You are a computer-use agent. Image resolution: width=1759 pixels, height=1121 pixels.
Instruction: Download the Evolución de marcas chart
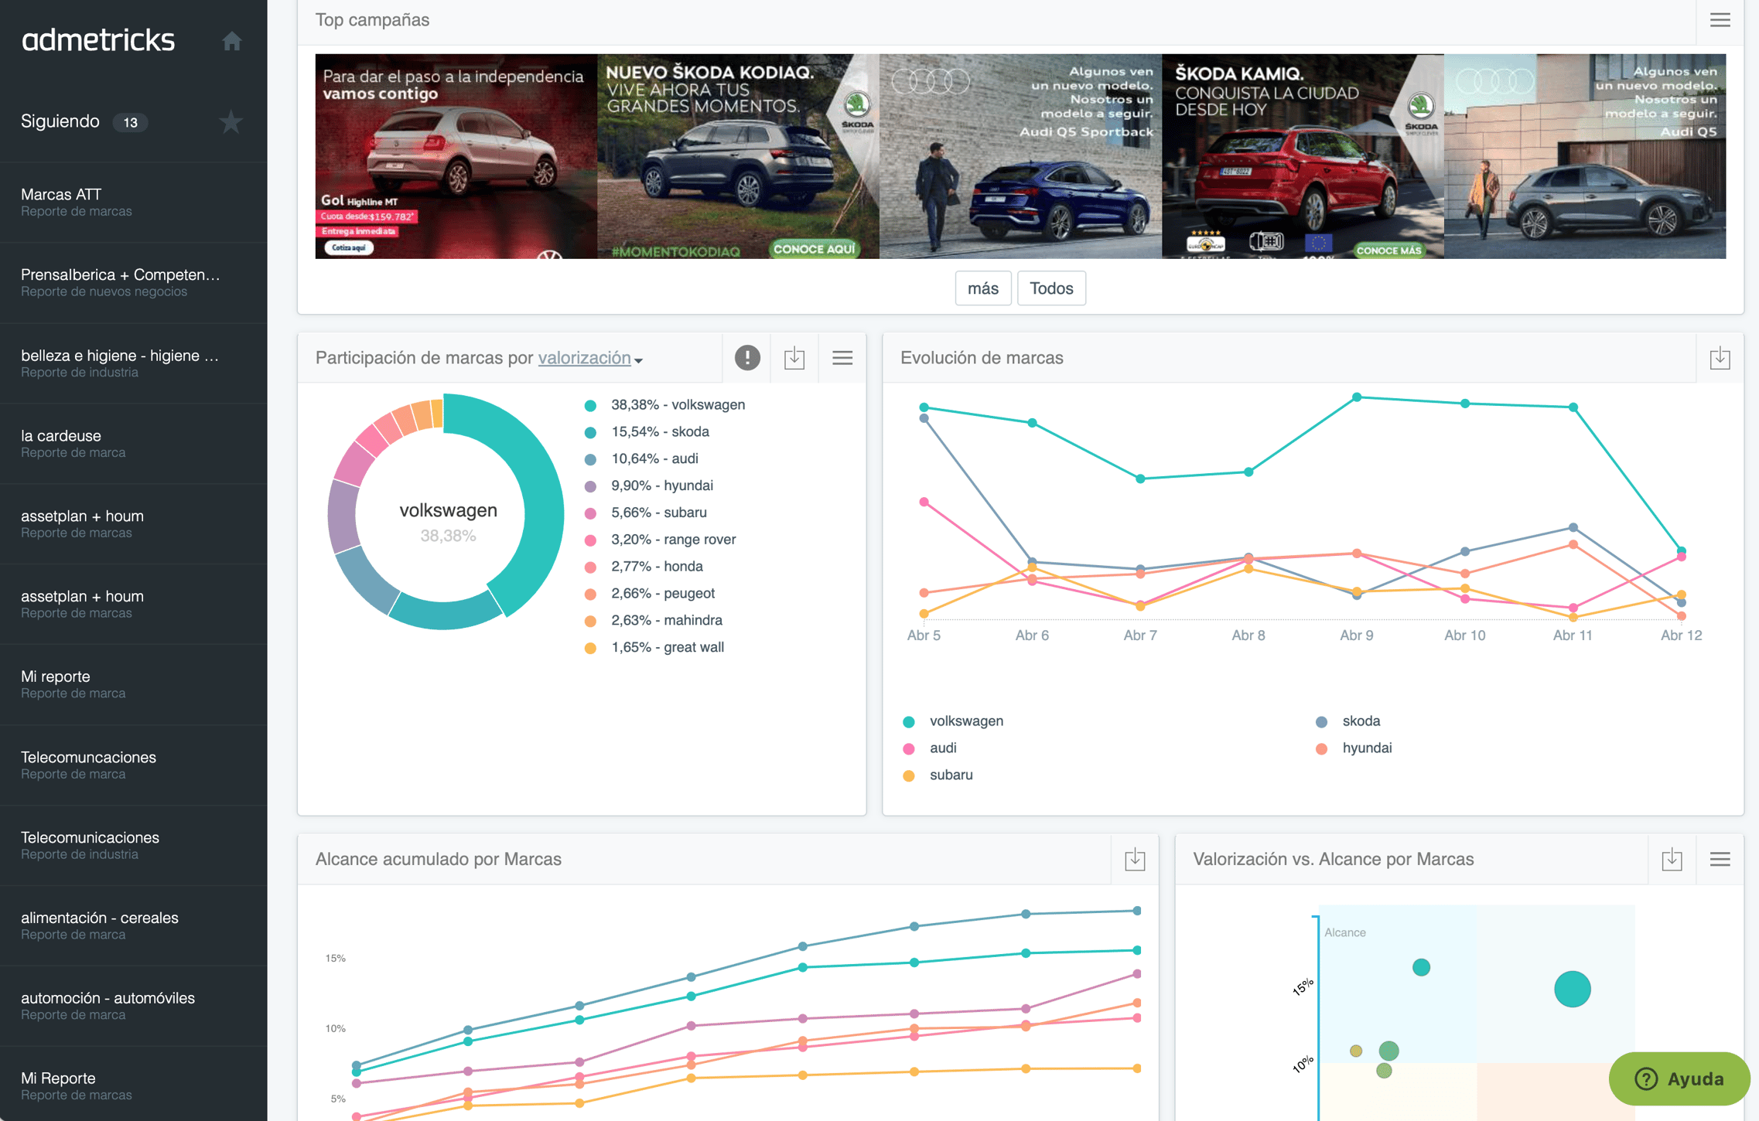(1720, 358)
